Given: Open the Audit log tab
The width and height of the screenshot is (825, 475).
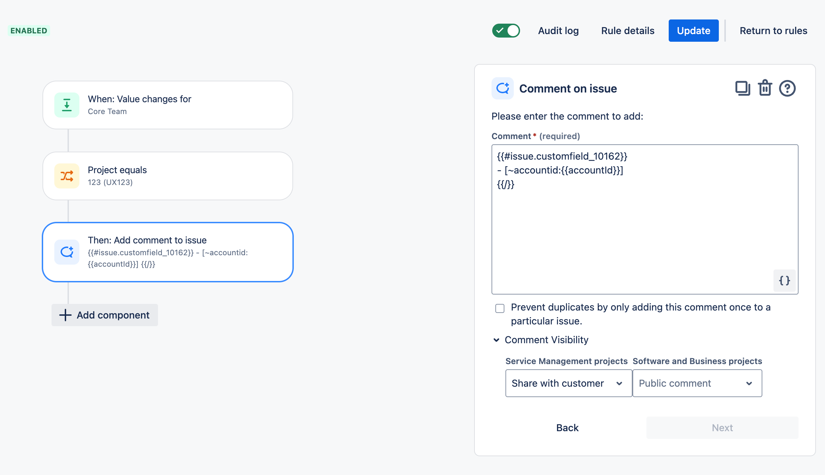Looking at the screenshot, I should point(558,31).
